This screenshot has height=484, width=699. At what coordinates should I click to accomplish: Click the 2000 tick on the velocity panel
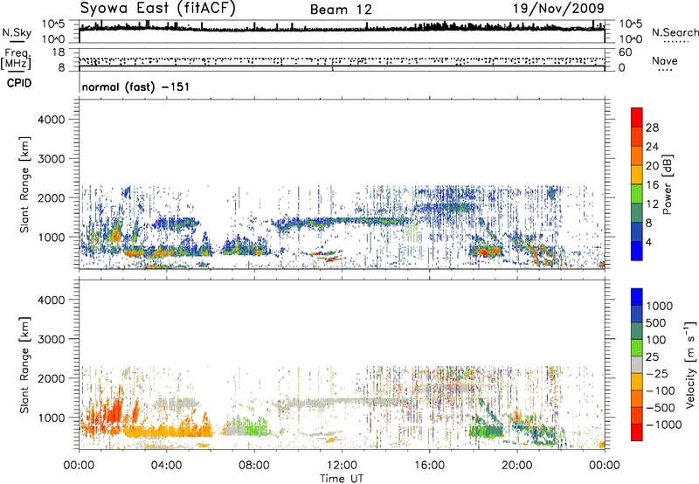pyautogui.click(x=51, y=378)
